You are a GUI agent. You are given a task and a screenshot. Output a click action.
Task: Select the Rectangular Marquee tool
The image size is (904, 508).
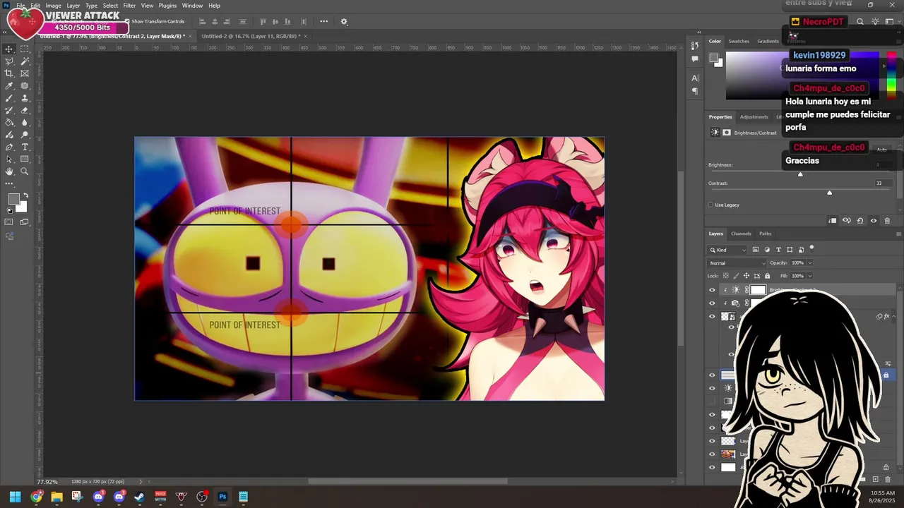pos(25,49)
